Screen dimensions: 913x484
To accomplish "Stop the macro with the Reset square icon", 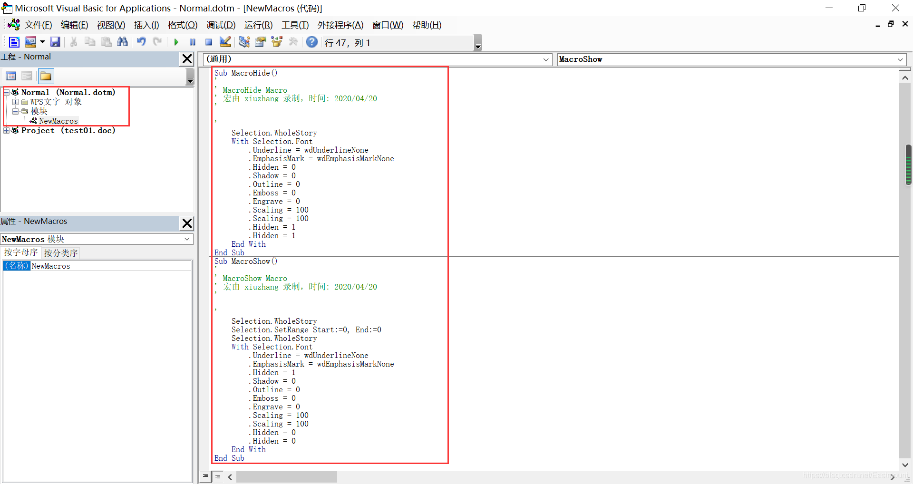I will 209,42.
